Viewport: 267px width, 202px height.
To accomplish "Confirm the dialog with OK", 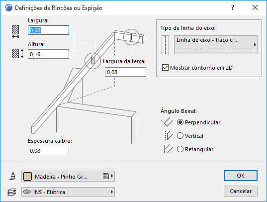I will pyautogui.click(x=241, y=176).
